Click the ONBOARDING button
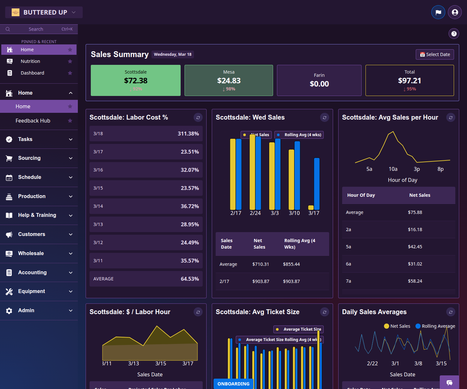Image resolution: width=467 pixels, height=389 pixels. point(233,384)
